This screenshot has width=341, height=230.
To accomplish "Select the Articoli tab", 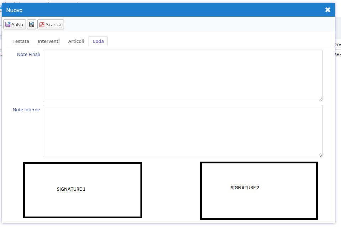I will (76, 41).
